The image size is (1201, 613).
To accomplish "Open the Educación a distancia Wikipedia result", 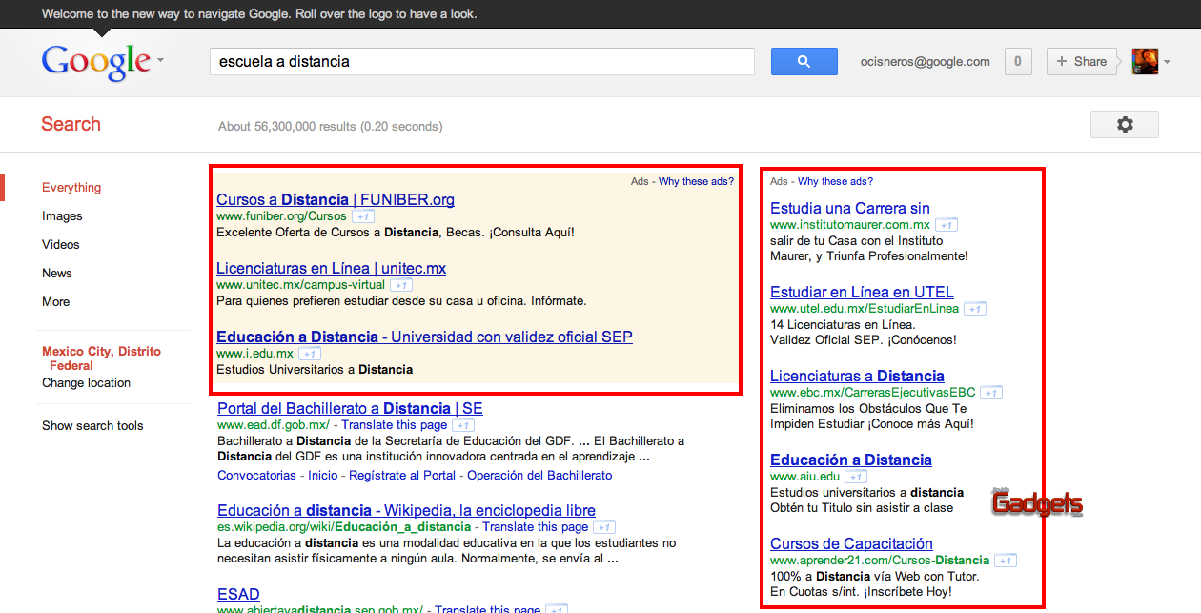I will coord(406,510).
